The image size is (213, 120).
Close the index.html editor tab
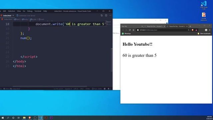[x=13, y=16]
